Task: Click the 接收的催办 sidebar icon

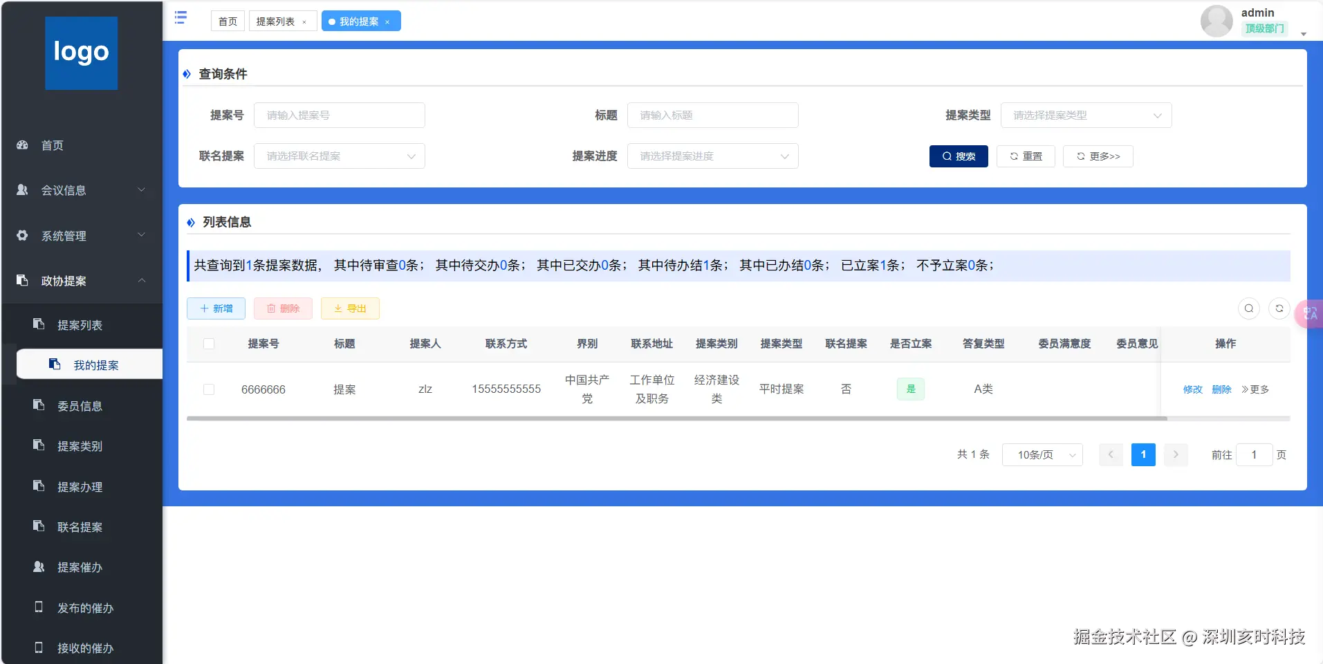Action: click(39, 648)
